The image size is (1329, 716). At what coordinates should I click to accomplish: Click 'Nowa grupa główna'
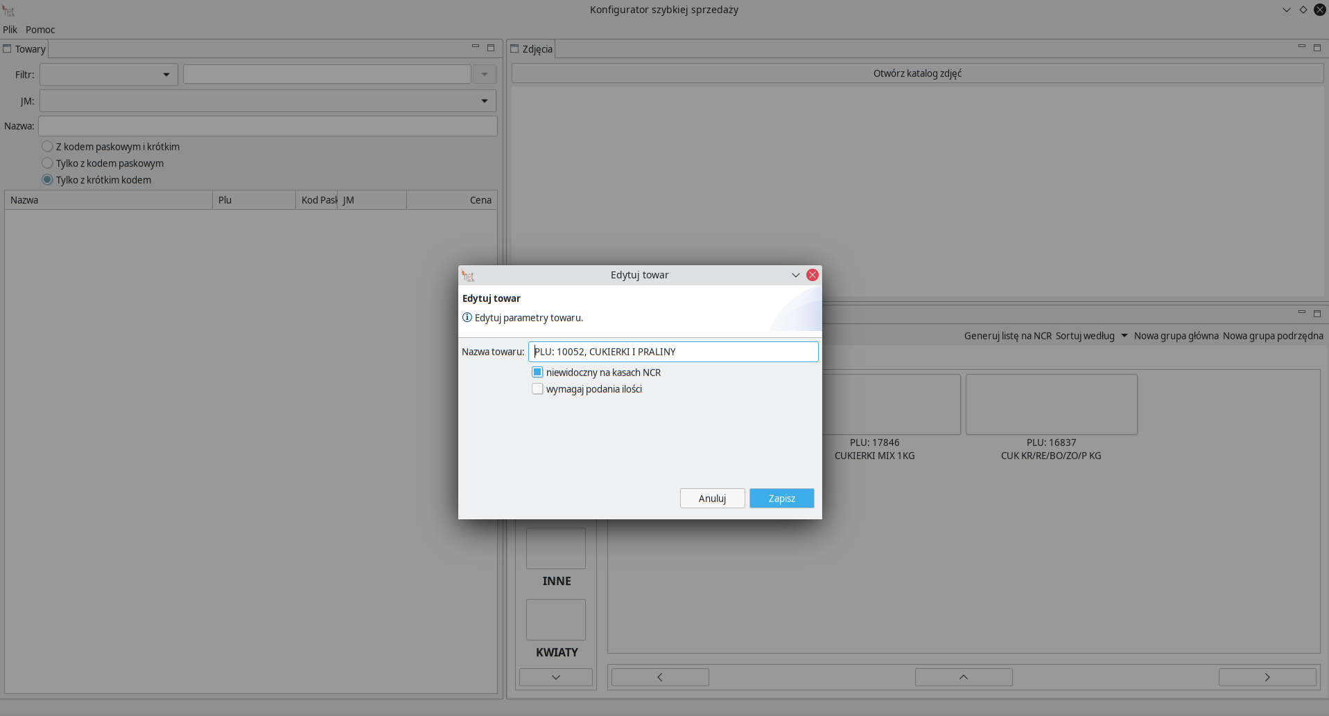1176,336
